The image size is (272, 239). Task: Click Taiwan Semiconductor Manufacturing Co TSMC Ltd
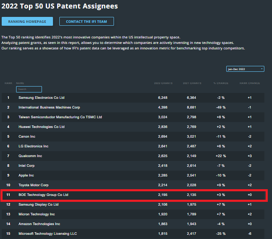coord(60,117)
